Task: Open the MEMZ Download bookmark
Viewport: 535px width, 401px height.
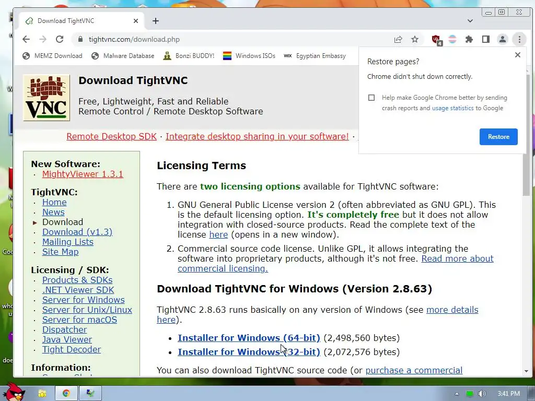Action: point(53,56)
